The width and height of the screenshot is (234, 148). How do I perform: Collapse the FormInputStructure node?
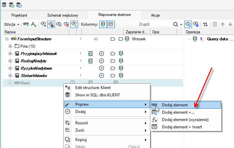(7, 39)
